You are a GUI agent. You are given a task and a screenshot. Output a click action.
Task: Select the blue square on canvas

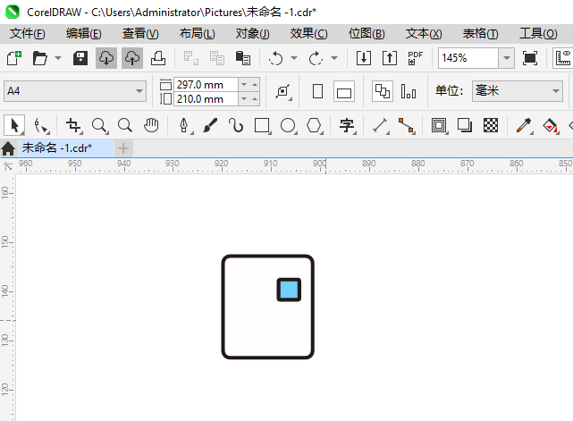(x=289, y=290)
